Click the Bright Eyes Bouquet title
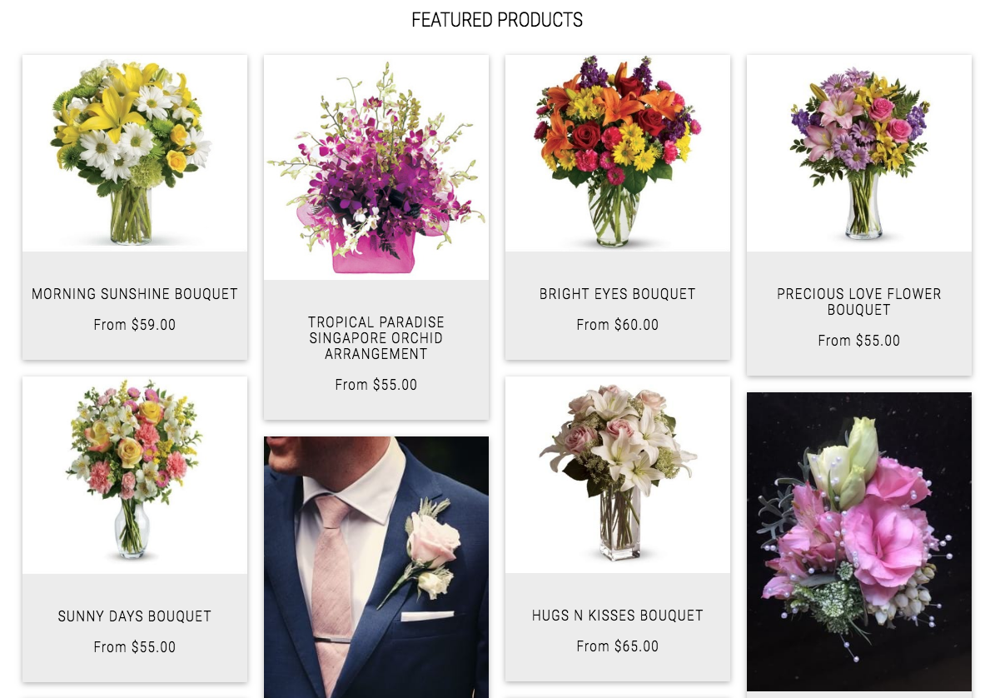995x698 pixels. point(618,294)
